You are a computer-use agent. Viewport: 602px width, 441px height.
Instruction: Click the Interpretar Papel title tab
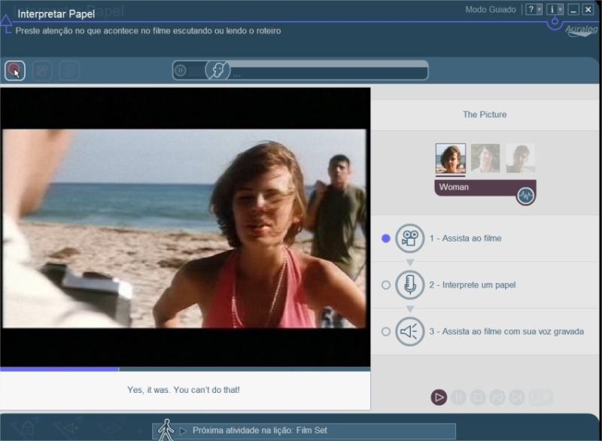[x=56, y=14]
